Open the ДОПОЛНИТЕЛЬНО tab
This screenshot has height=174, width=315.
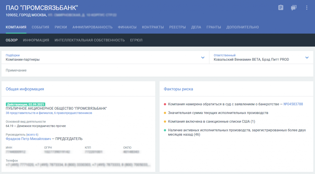coord(242,27)
